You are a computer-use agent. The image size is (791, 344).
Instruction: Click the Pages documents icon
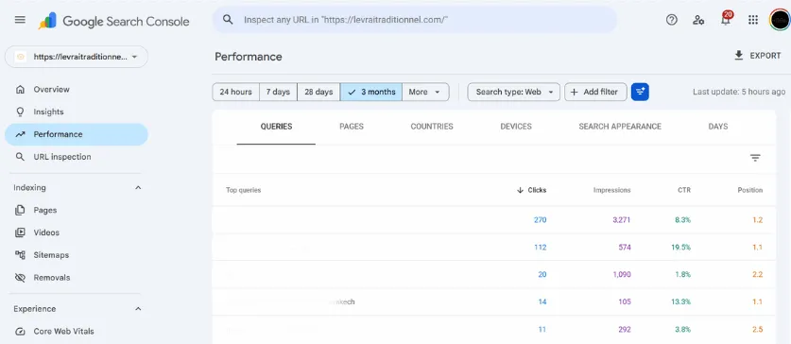(20, 210)
